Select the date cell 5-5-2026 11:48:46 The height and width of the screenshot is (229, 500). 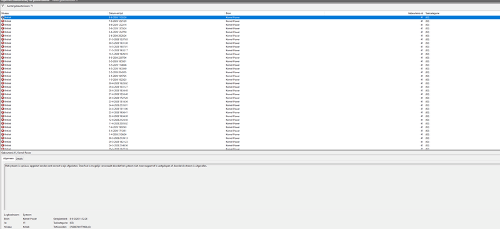[x=118, y=65]
